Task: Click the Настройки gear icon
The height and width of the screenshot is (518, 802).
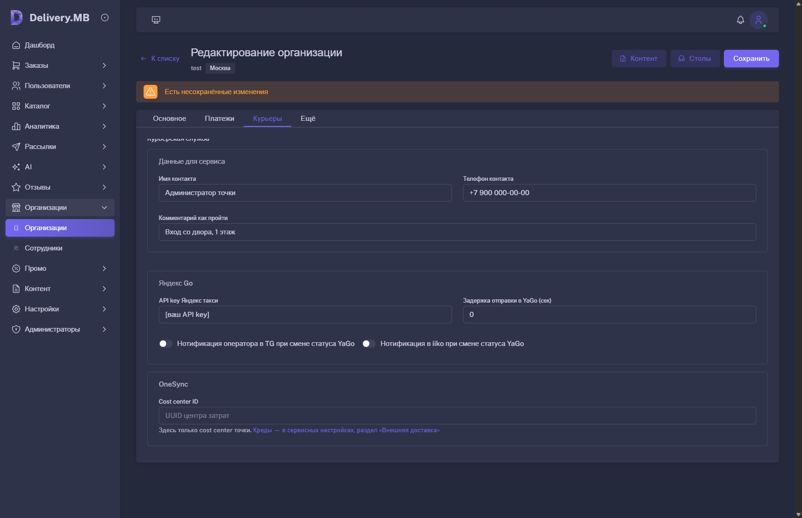Action: click(x=16, y=309)
